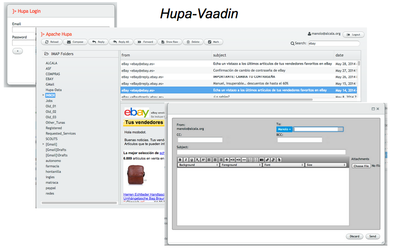This screenshot has width=393, height=249.
Task: Select the COMPRAS folder
Action: [x=53, y=74]
